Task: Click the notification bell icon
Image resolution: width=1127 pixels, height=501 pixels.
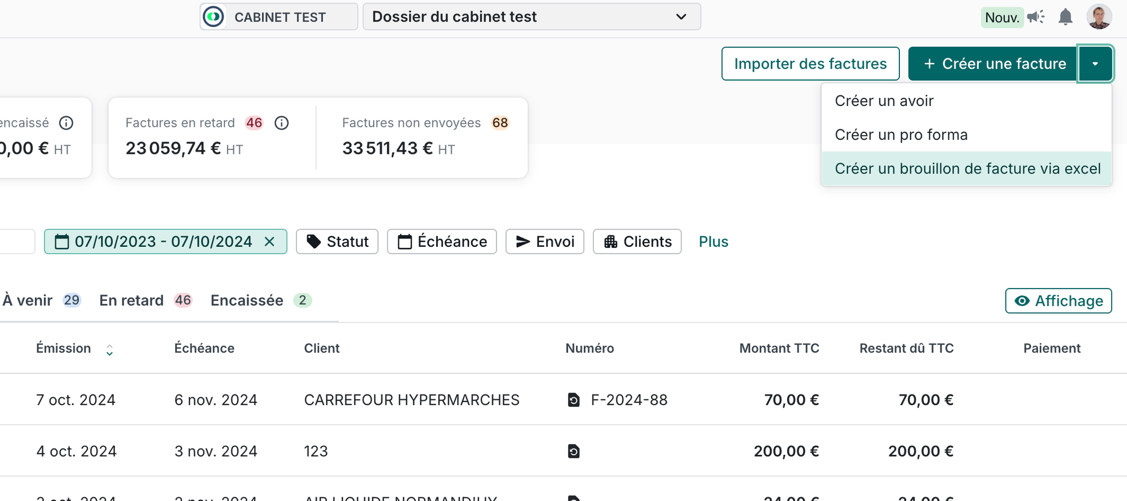Action: [x=1065, y=17]
